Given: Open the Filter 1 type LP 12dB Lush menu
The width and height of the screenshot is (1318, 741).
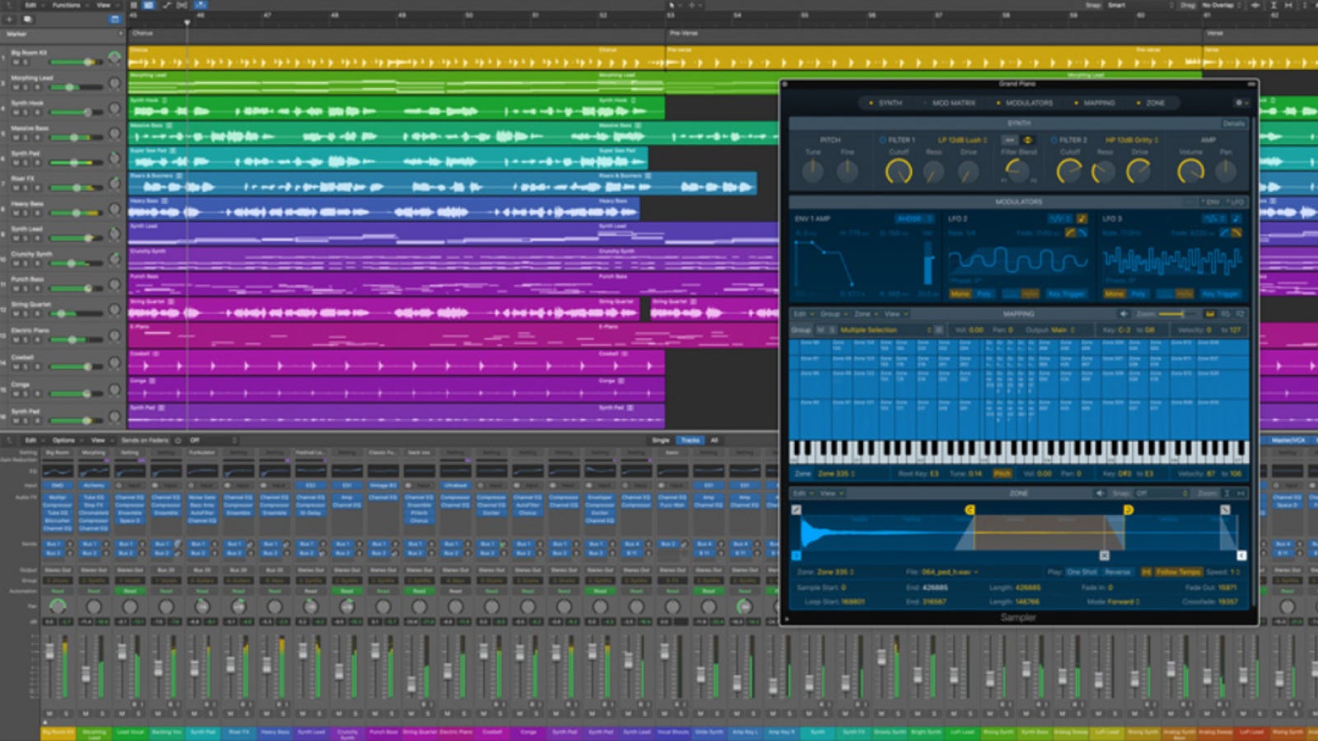Looking at the screenshot, I should click(962, 140).
